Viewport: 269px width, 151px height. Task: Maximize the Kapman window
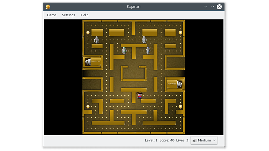pyautogui.click(x=212, y=6)
